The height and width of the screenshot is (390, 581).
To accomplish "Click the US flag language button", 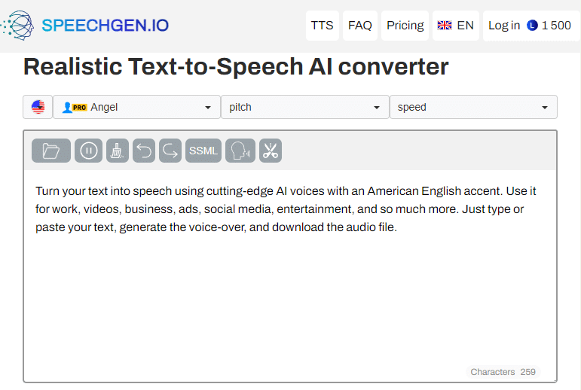I will coord(38,107).
